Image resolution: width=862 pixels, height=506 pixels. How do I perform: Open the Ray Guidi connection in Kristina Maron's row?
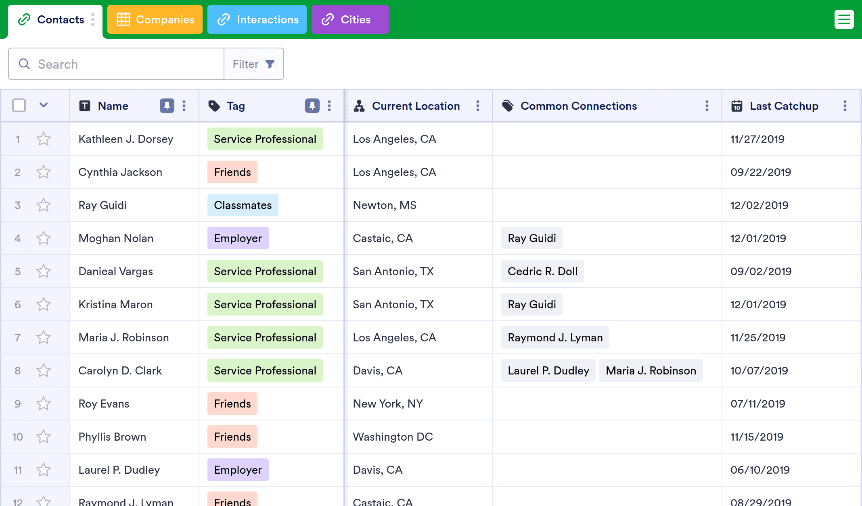(532, 304)
